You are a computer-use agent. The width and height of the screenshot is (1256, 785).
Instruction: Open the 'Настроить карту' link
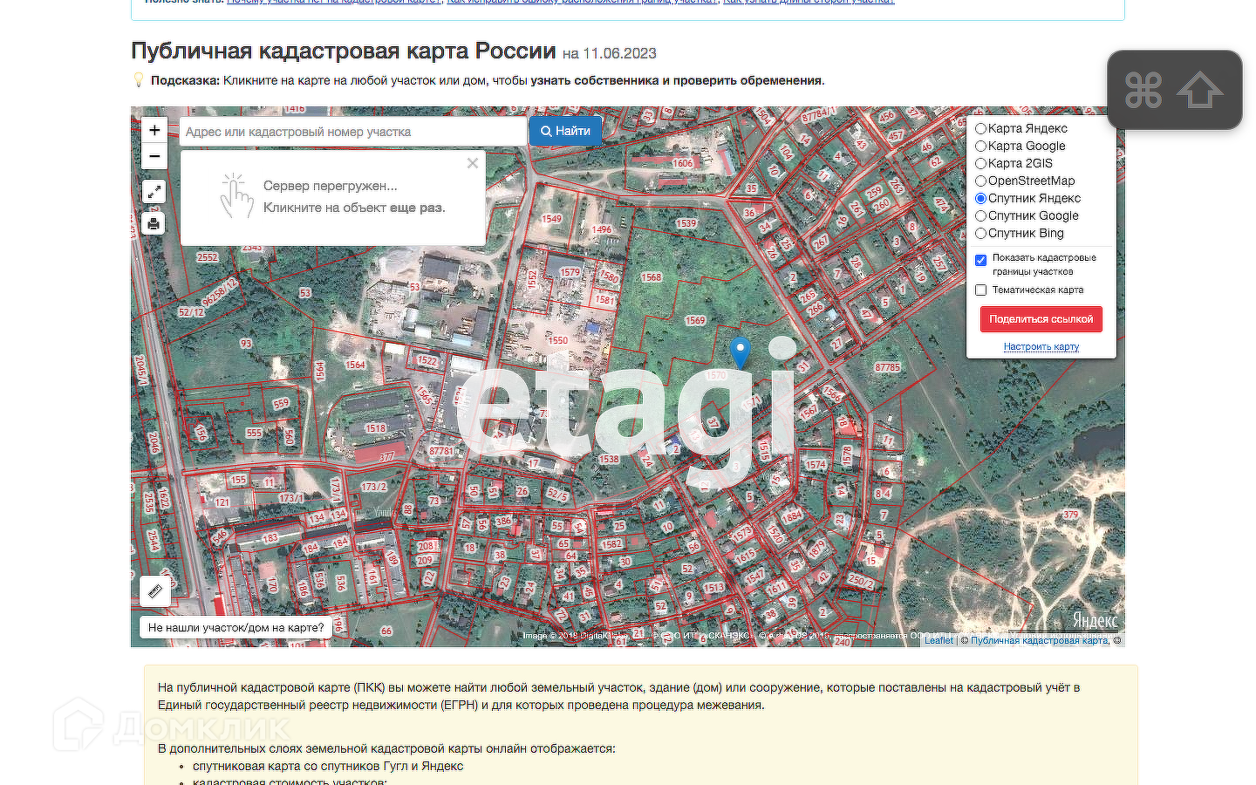(1041, 347)
